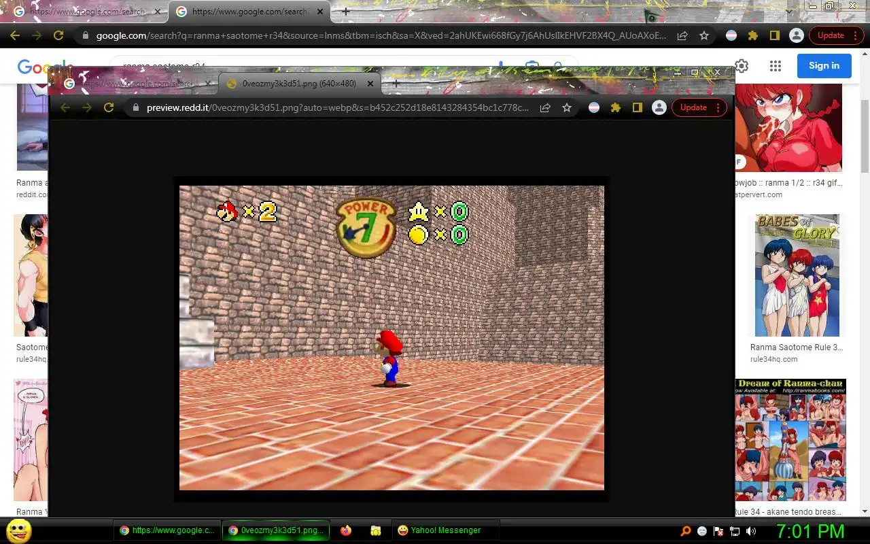Screen dimensions: 870x544
Task: Toggle side panel icon in Google window
Action: 774,35
